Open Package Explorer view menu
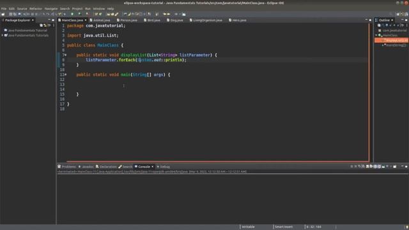The image size is (409, 230). (54, 26)
